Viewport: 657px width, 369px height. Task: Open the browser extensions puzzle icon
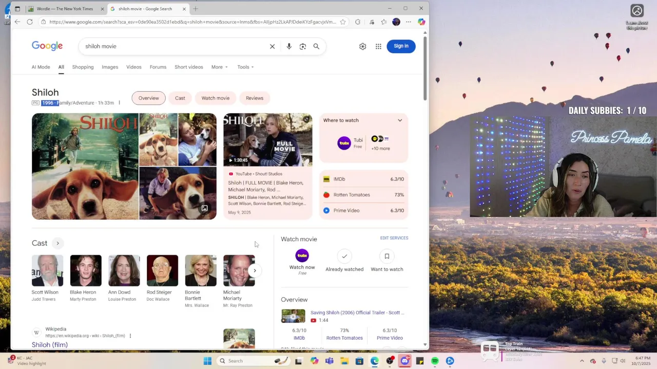pos(358,22)
